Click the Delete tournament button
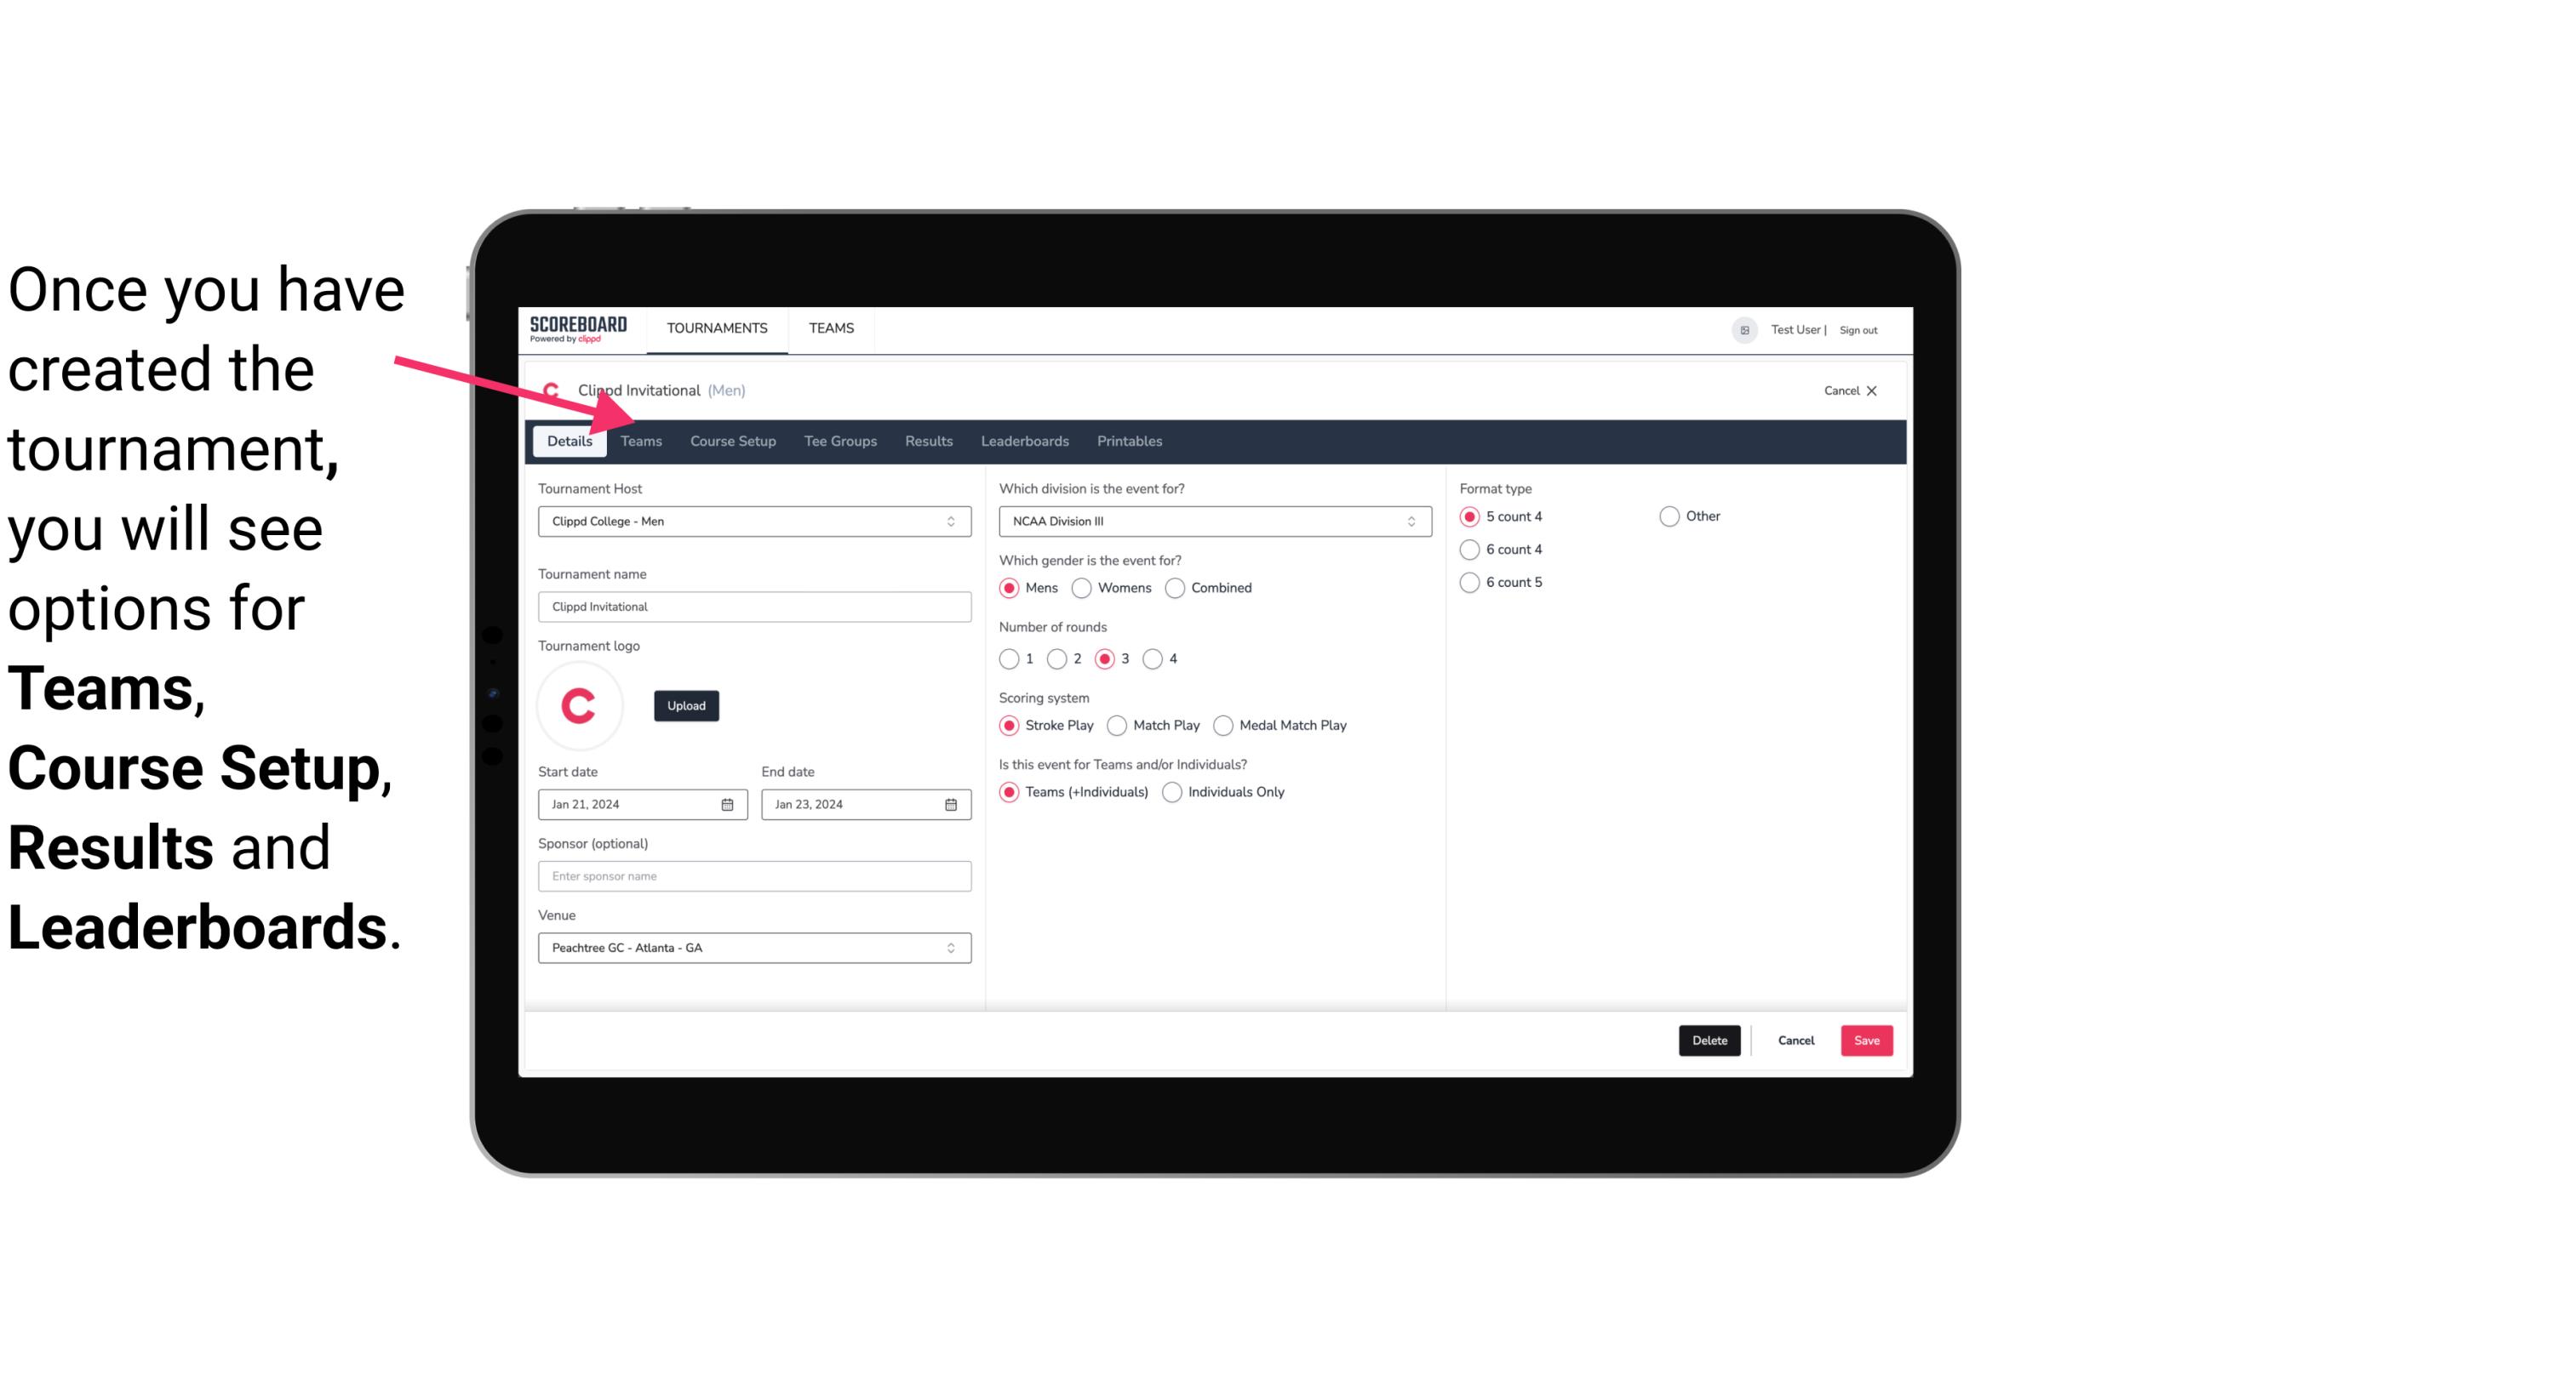The image size is (2576, 1385). (x=1708, y=1040)
